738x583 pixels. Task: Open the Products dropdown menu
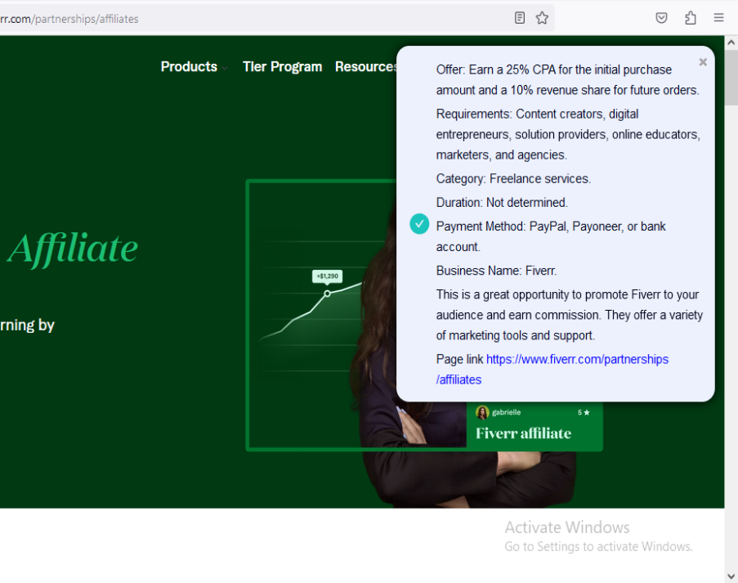(x=194, y=67)
